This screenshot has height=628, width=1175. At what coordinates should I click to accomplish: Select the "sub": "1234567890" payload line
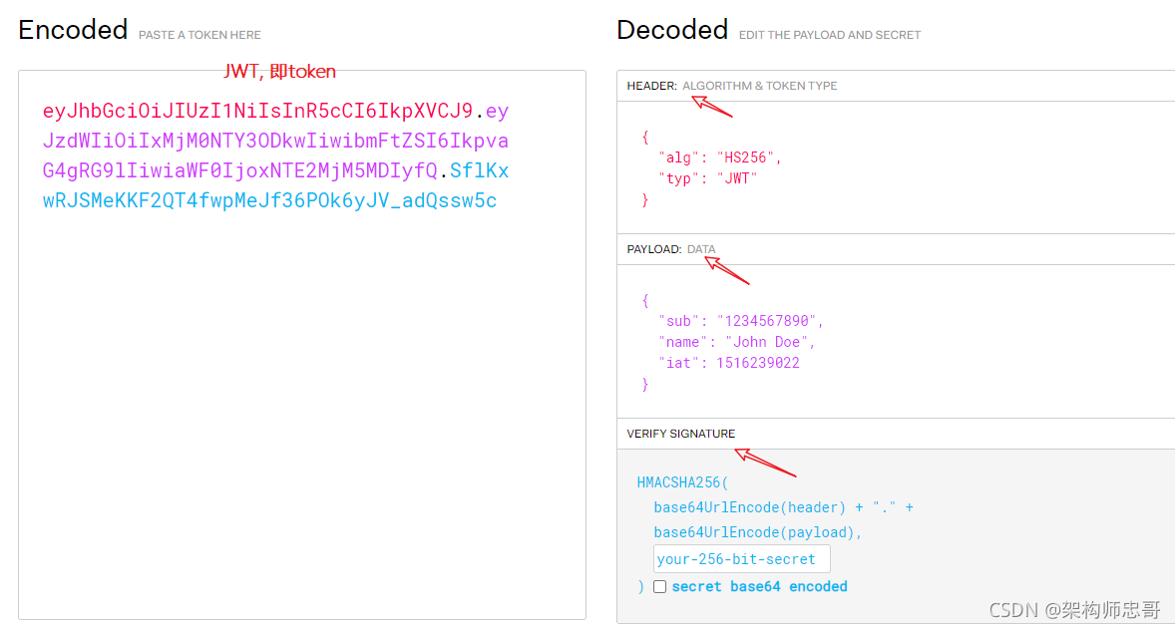point(740,321)
